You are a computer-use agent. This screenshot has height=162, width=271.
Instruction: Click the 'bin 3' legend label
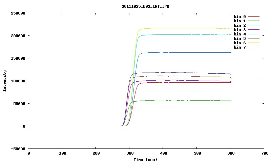click(240, 30)
